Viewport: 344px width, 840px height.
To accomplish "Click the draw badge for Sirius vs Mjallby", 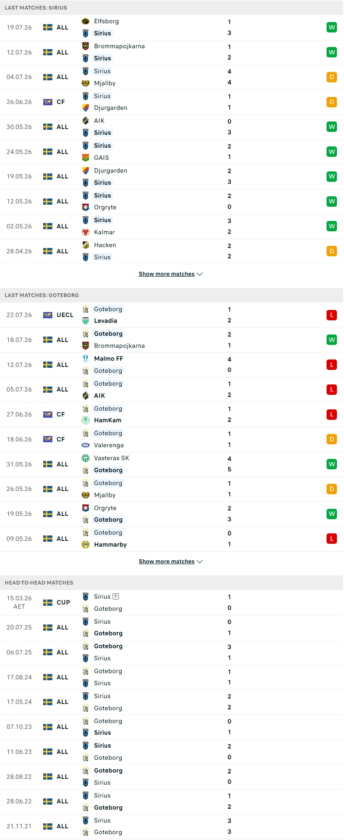I will 332,77.
